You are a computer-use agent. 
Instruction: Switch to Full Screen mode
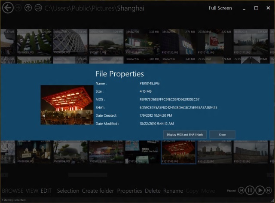[x=220, y=8]
